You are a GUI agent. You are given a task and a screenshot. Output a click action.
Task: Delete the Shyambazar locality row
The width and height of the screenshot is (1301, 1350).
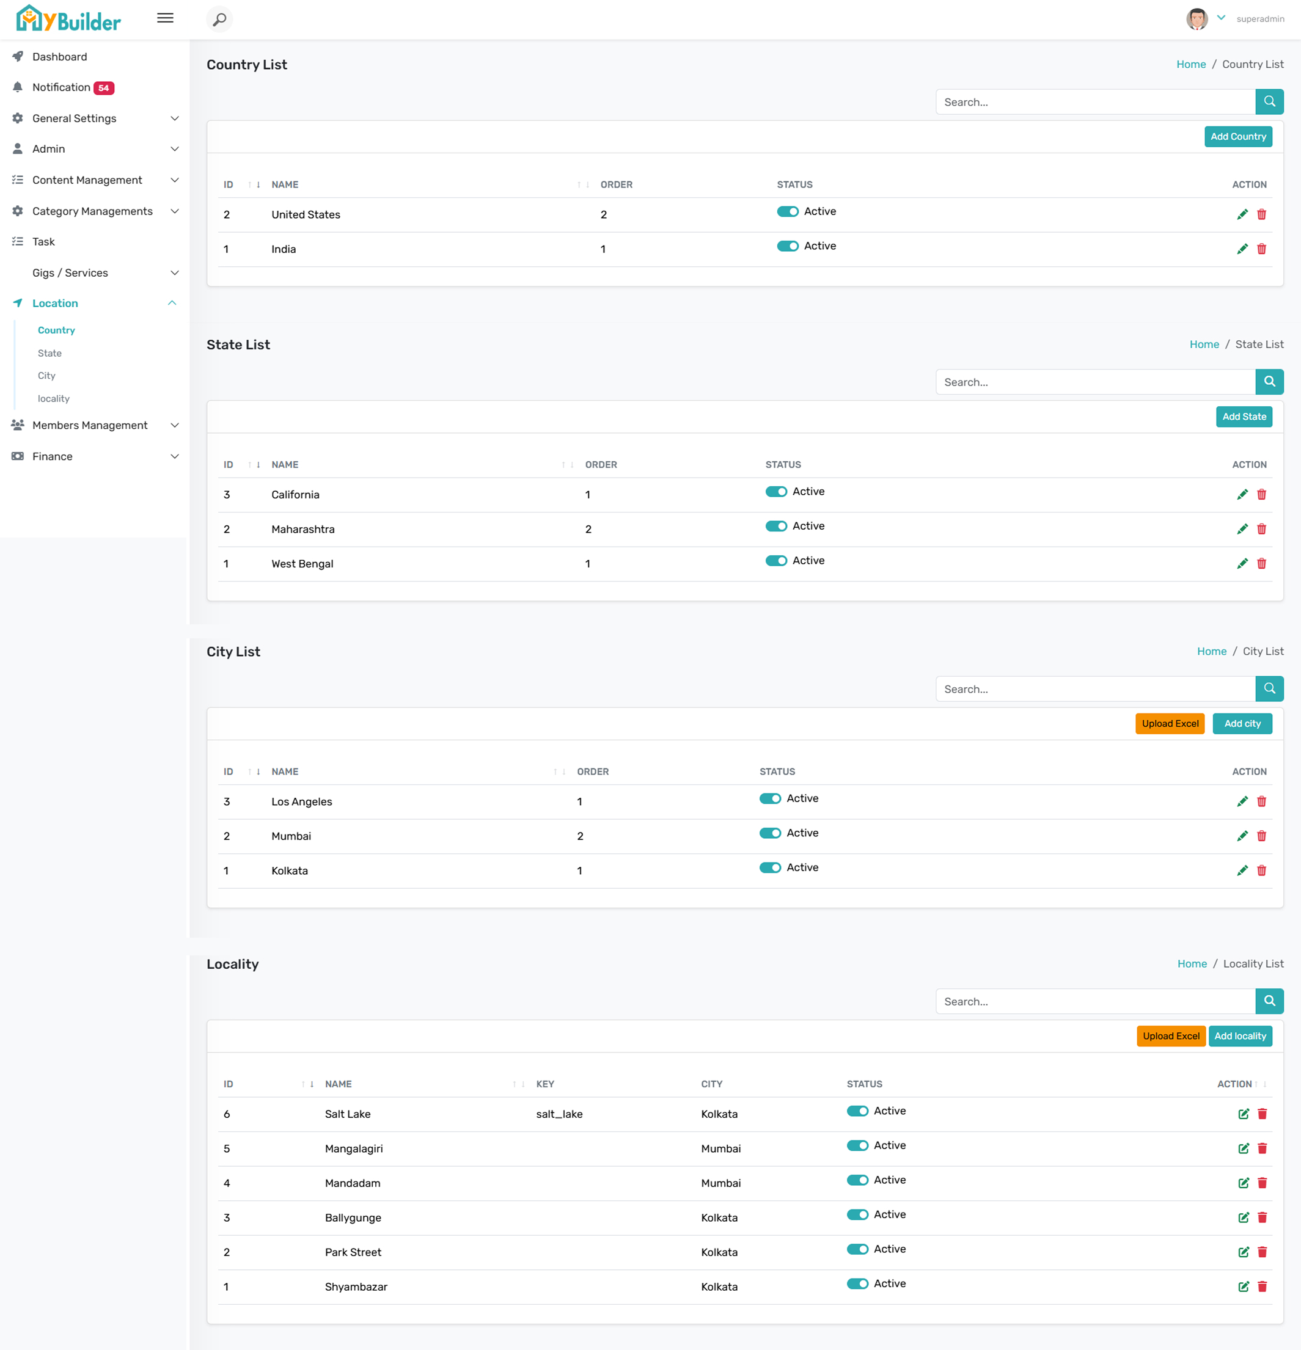(1262, 1286)
